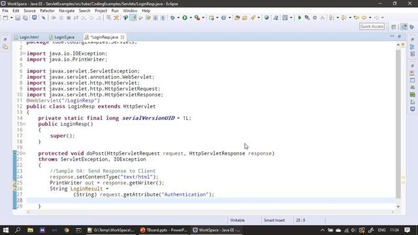The height and width of the screenshot is (235, 418).
Task: Click the Terminate stop icon
Action: [x=69, y=18]
